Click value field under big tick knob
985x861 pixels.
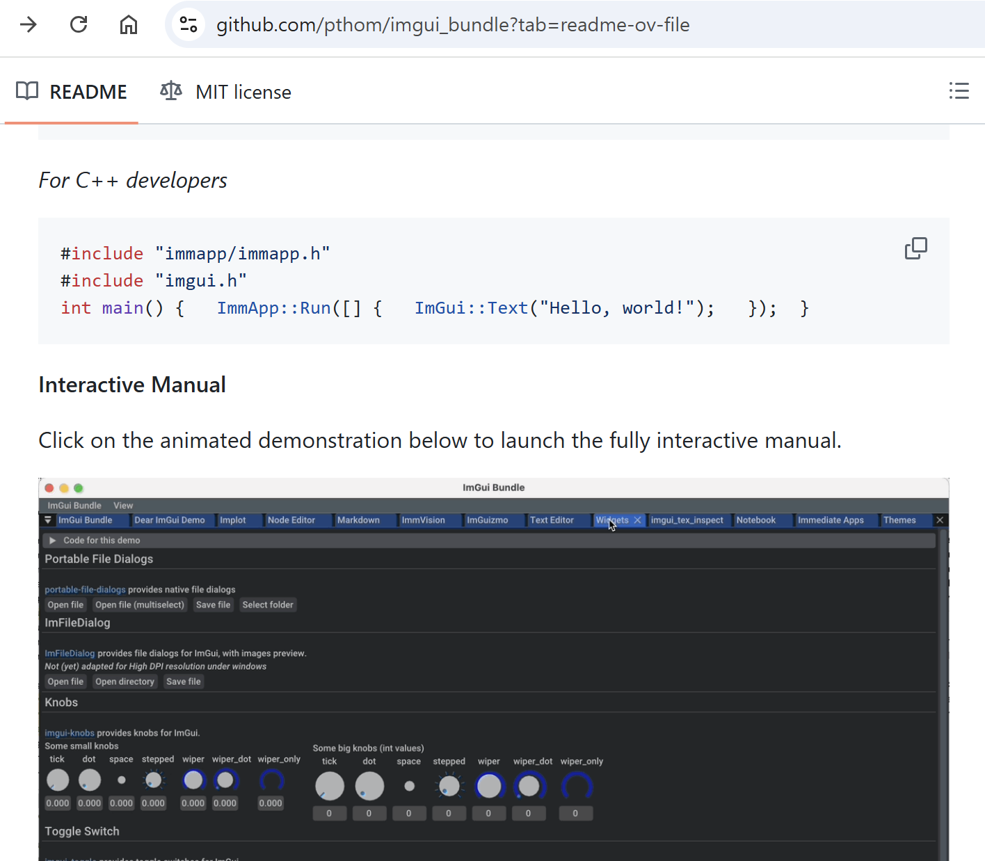[x=330, y=814]
